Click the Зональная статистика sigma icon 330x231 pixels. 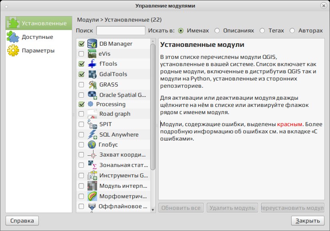point(92,165)
